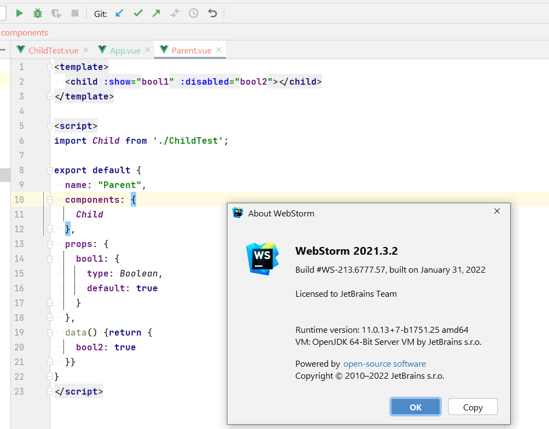Screen dimensions: 549x429
Task: Fold bool1 object at line 14
Action: [50, 259]
